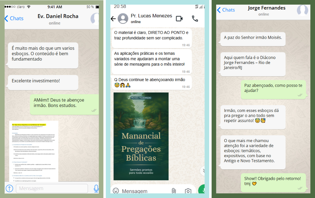Open the Manancial de Pregações Bíblicas cover image

(141, 136)
